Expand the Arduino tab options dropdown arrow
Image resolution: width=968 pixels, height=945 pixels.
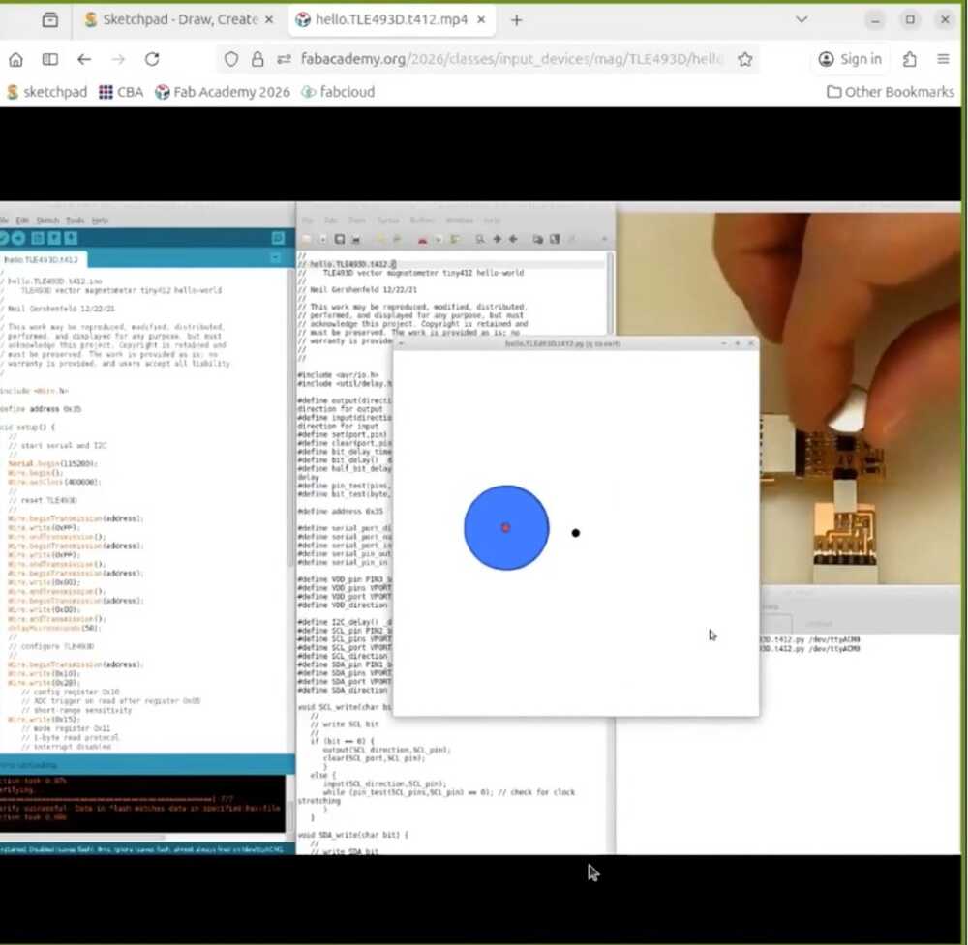pos(275,258)
